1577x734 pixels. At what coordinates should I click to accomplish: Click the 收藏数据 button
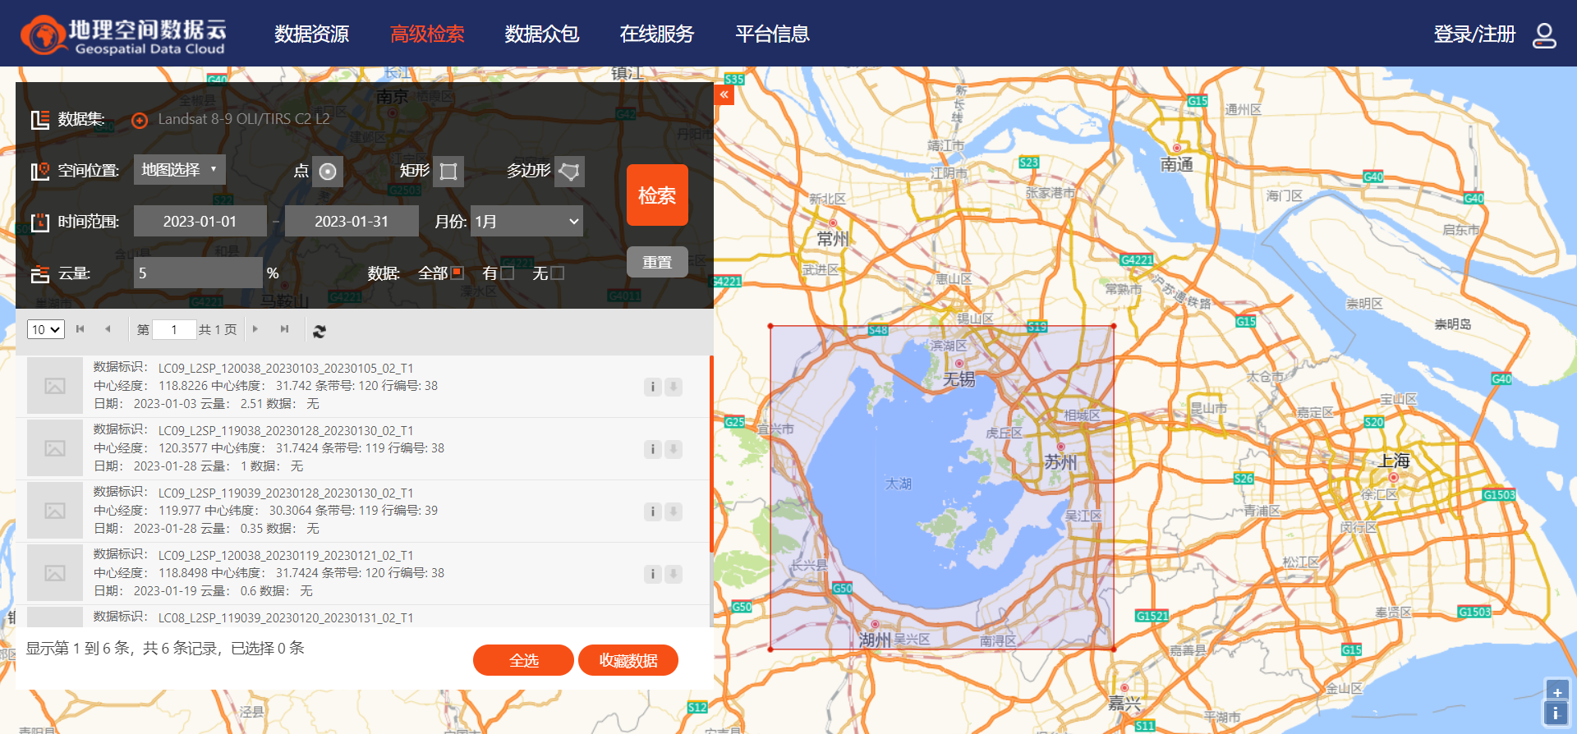click(628, 660)
